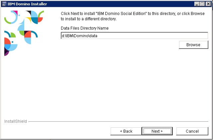Maximize the IBM Domino Installer window
The width and height of the screenshot is (213, 140).
[x=202, y=4]
